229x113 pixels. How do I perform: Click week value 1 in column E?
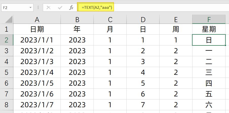[x=176, y=40]
